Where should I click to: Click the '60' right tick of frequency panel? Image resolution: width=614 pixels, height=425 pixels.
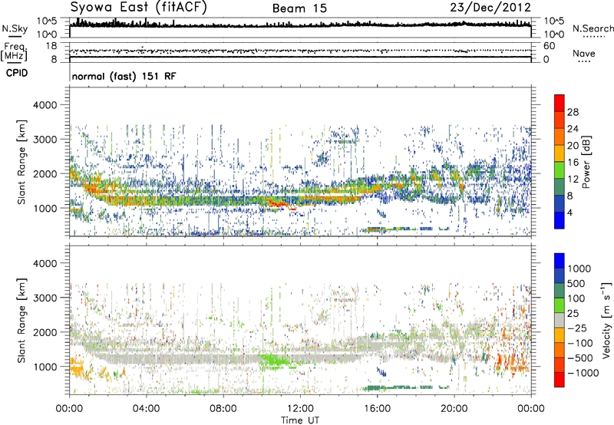[x=549, y=46]
